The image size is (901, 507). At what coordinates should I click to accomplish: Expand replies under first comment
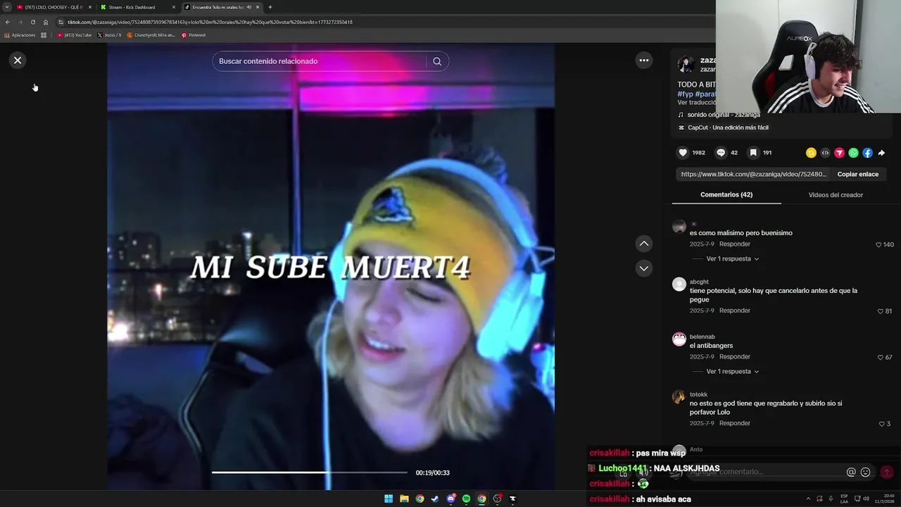[x=732, y=258]
